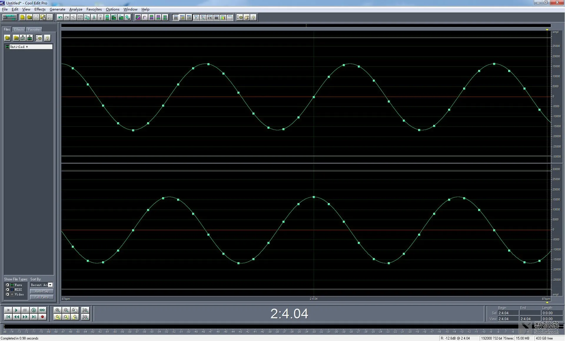Switch to multitrack view via waveform toggle icon
The image size is (565, 341).
point(9,17)
